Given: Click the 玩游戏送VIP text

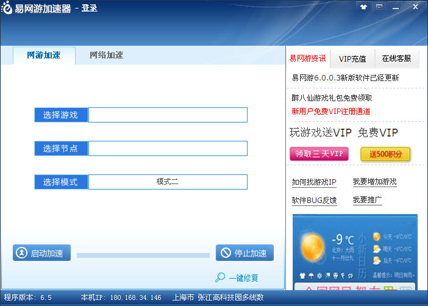Looking at the screenshot, I should (321, 133).
